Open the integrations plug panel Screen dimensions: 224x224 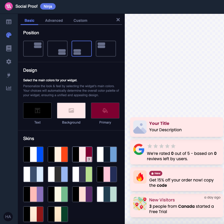(x=9, y=75)
